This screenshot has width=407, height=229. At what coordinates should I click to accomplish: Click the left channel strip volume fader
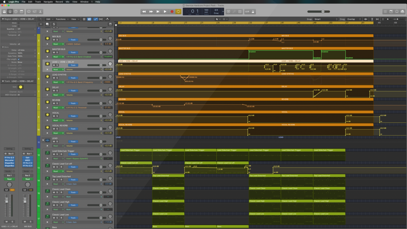pyautogui.click(x=7, y=201)
